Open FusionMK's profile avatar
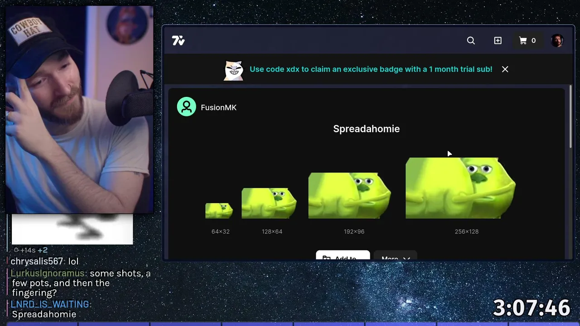The height and width of the screenshot is (326, 580). pos(186,107)
